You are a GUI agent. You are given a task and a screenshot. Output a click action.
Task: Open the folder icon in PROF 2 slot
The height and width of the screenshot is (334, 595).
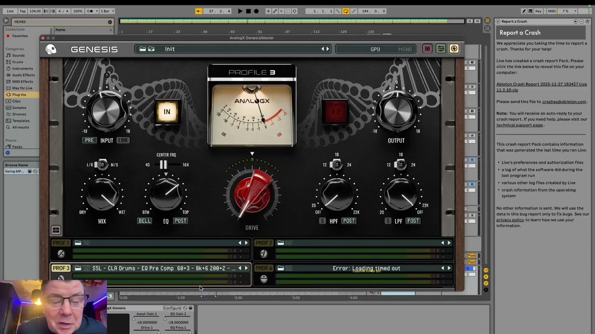tap(281, 243)
